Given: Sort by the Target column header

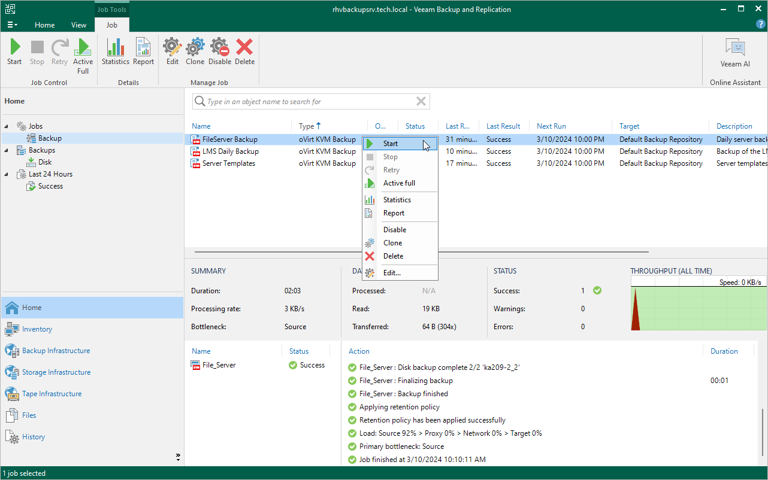Looking at the screenshot, I should coord(629,126).
